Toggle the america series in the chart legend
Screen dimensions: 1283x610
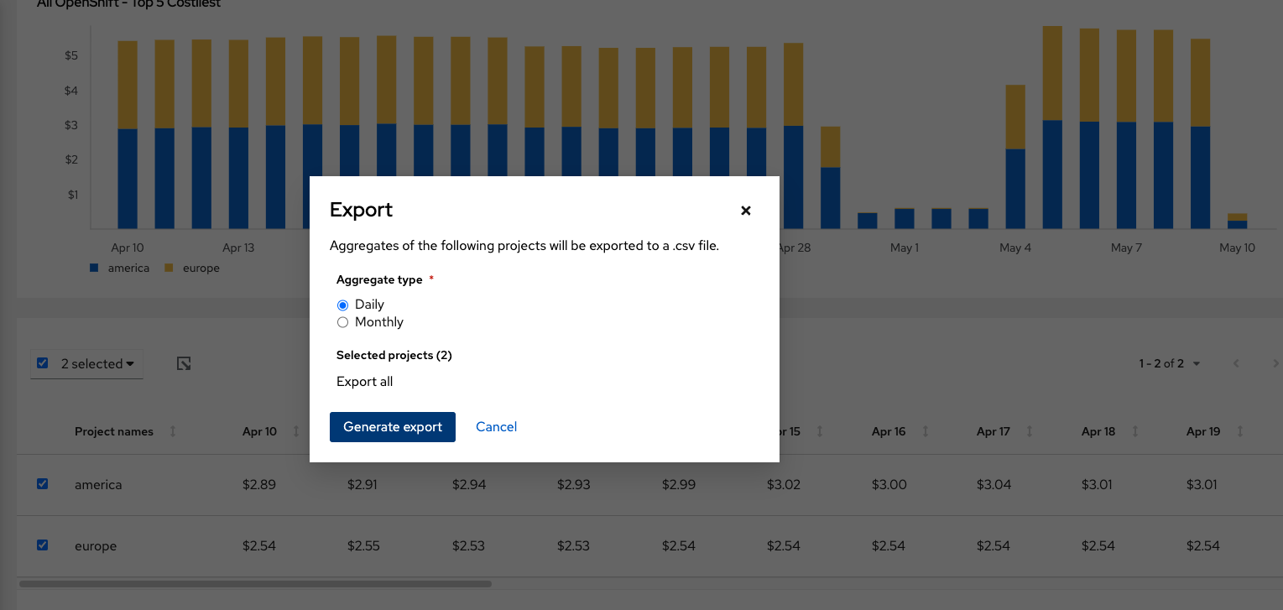[x=119, y=268]
